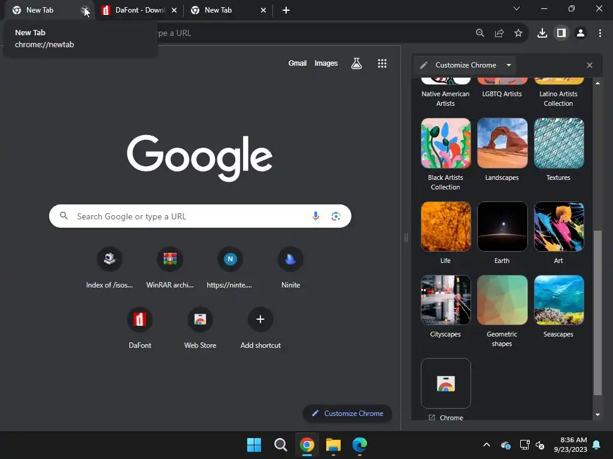The height and width of the screenshot is (459, 613).
Task: Select the Landscapes theme thumbnail
Action: coord(502,143)
